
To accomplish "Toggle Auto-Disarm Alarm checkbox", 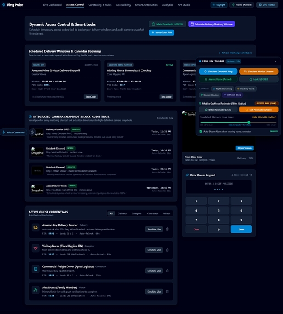I will point(201,132).
